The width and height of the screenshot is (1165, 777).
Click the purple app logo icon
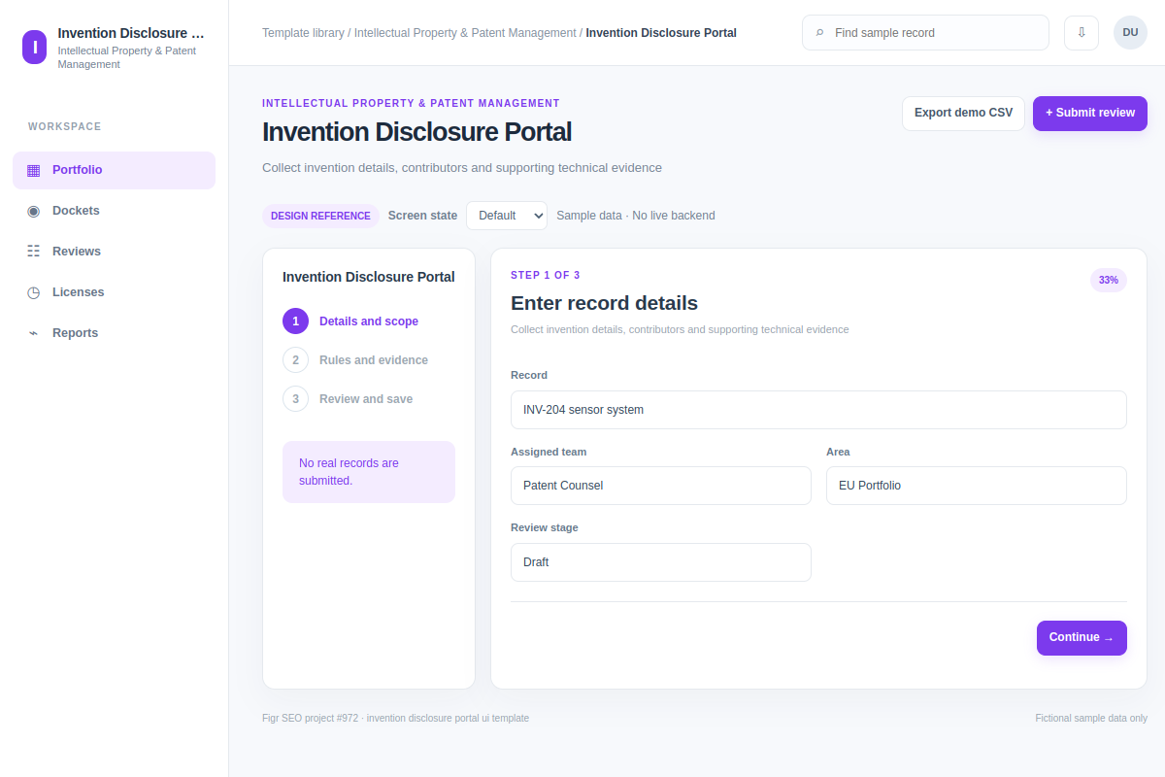pyautogui.click(x=34, y=47)
